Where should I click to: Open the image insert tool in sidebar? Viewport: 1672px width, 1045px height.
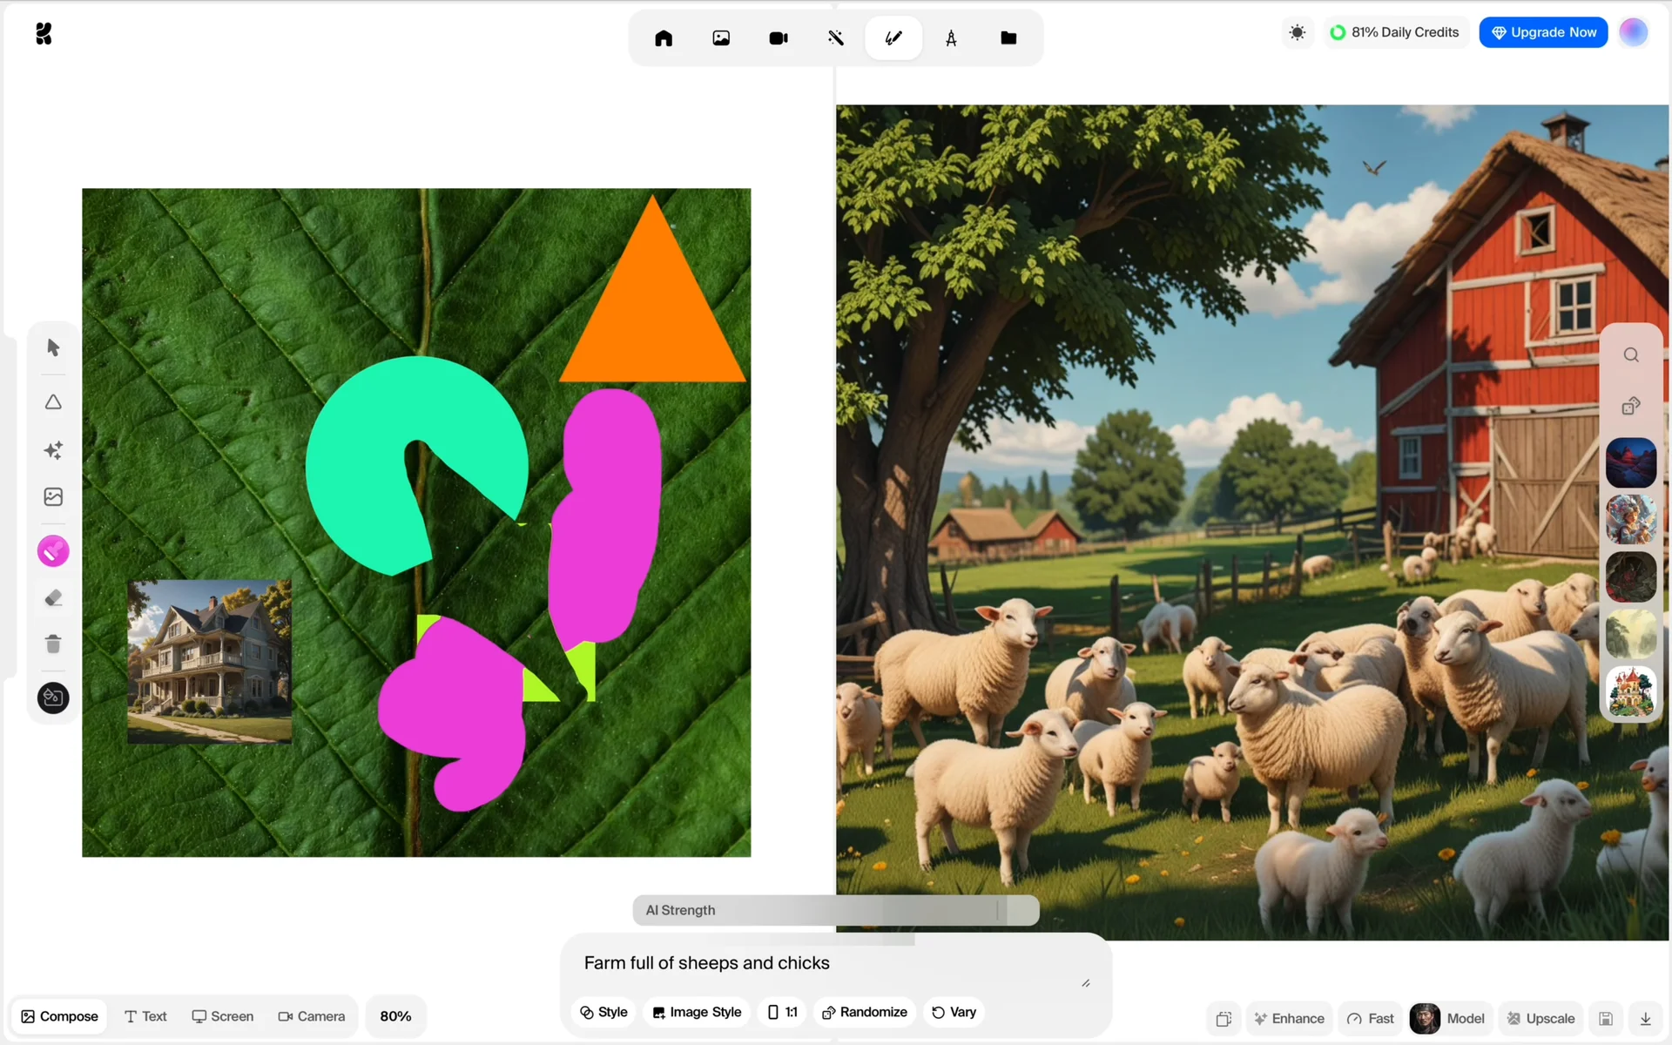pyautogui.click(x=53, y=496)
